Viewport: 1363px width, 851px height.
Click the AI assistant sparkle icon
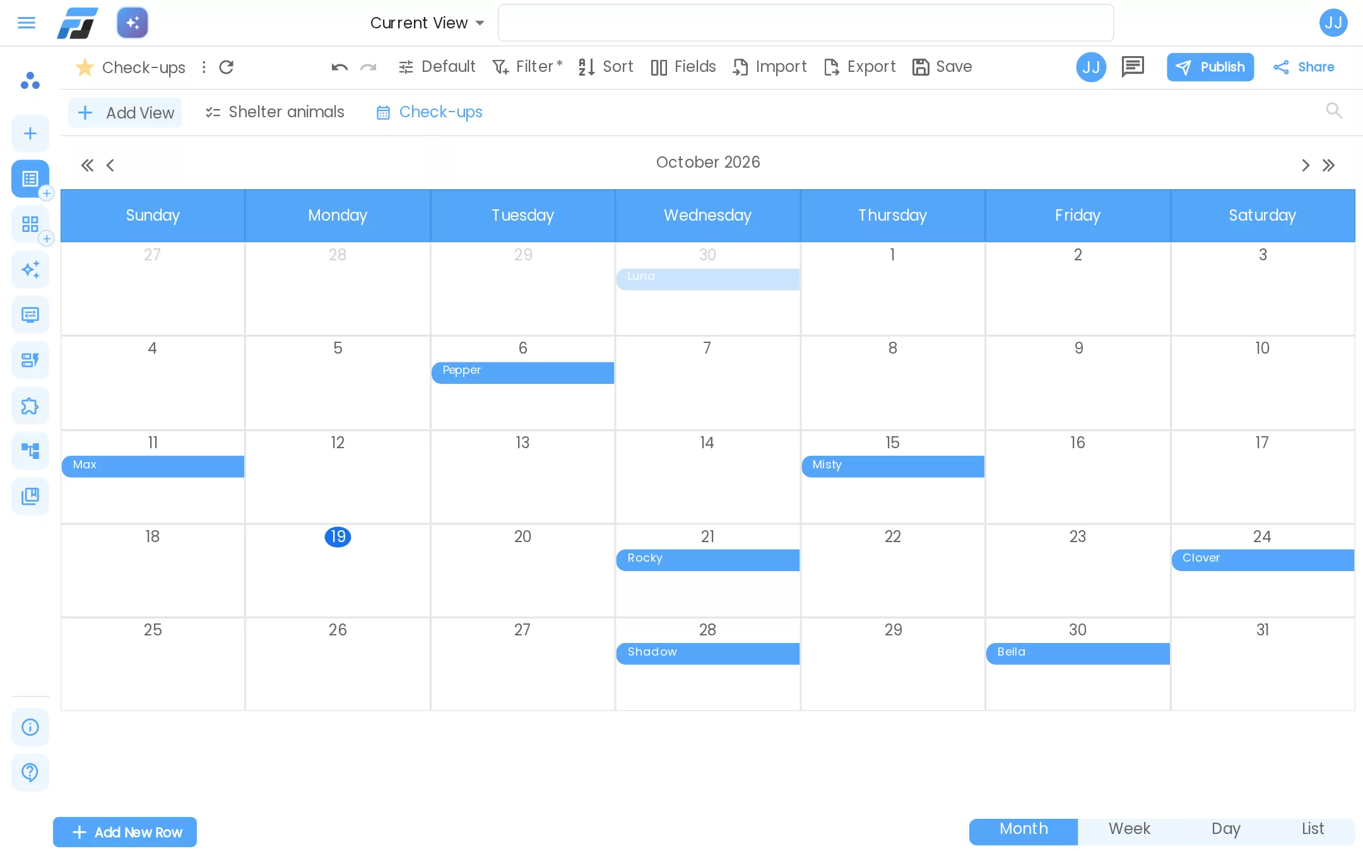[x=133, y=23]
